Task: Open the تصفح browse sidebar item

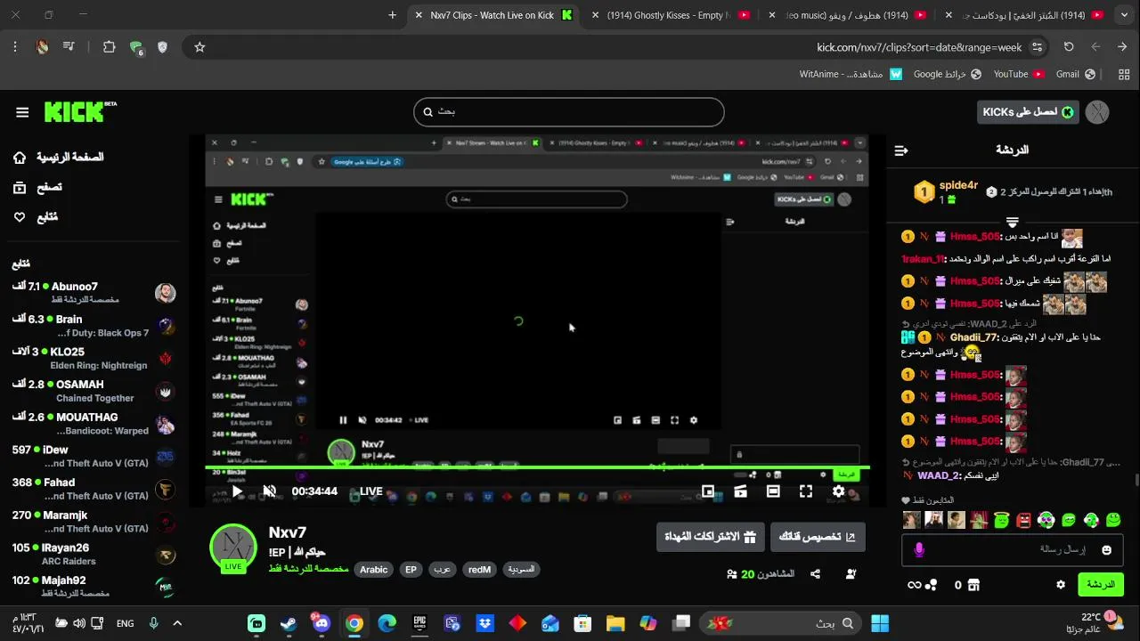Action: pos(37,187)
